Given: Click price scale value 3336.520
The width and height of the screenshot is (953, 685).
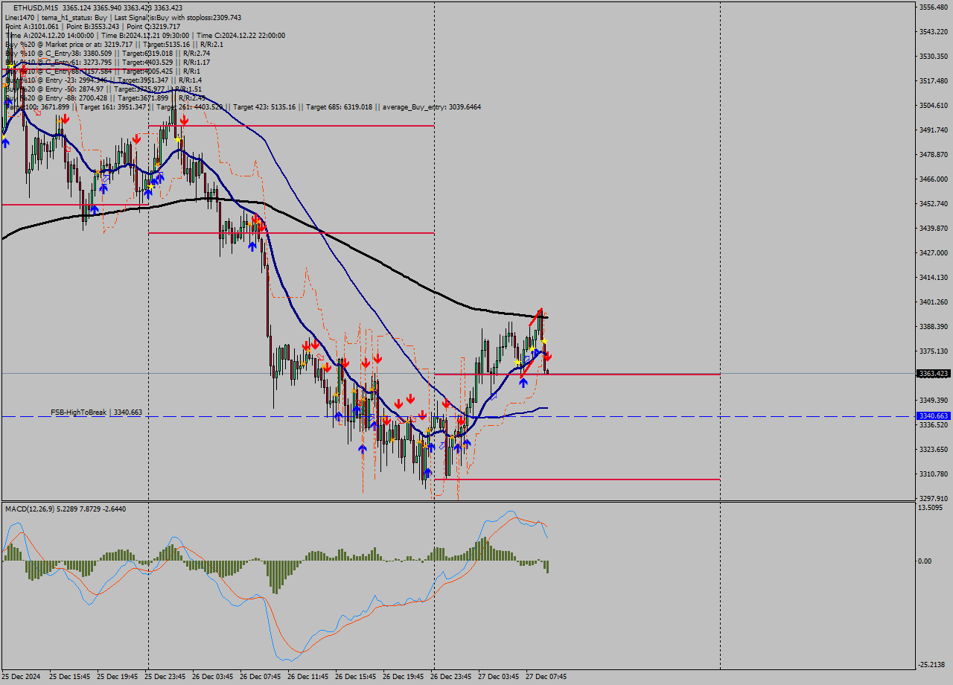Looking at the screenshot, I should pyautogui.click(x=933, y=425).
